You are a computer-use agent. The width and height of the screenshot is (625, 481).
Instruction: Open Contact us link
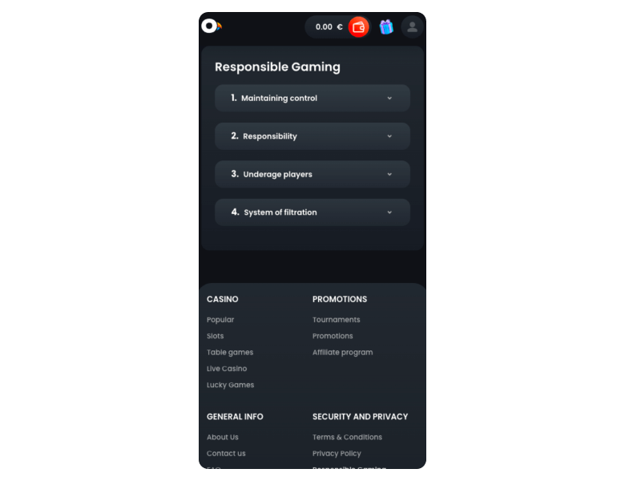point(226,454)
